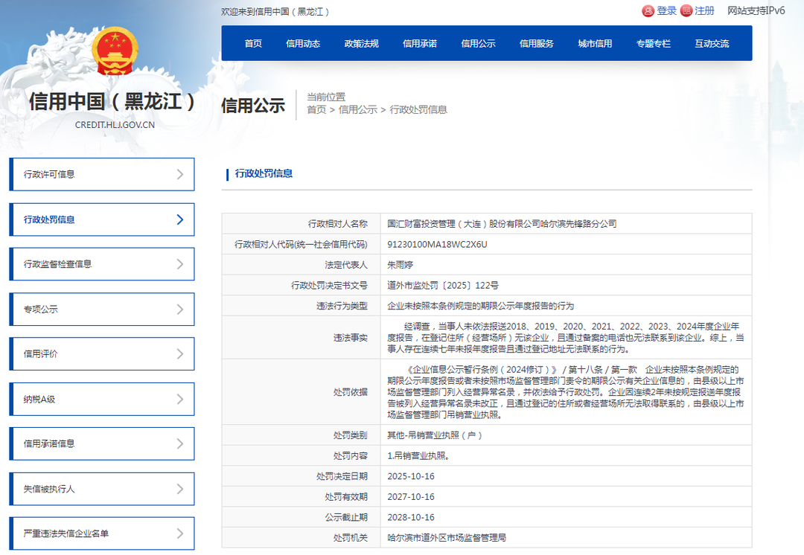The height and width of the screenshot is (555, 804).
Task: Click the 注册 register icon
Action: pos(686,10)
